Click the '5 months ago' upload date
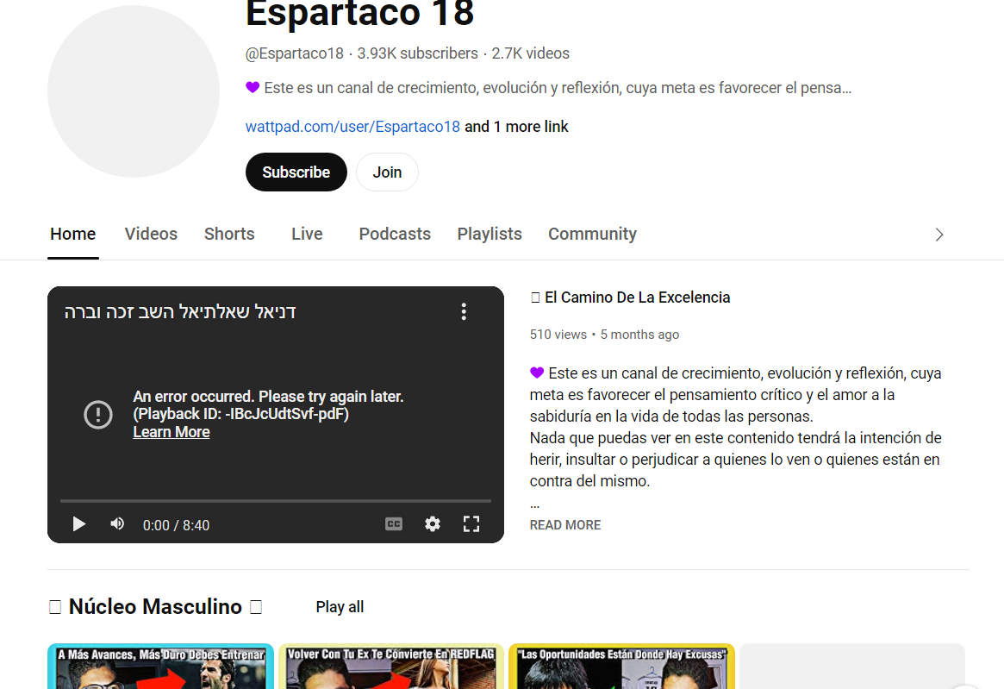The width and height of the screenshot is (1004, 689). pyautogui.click(x=639, y=335)
